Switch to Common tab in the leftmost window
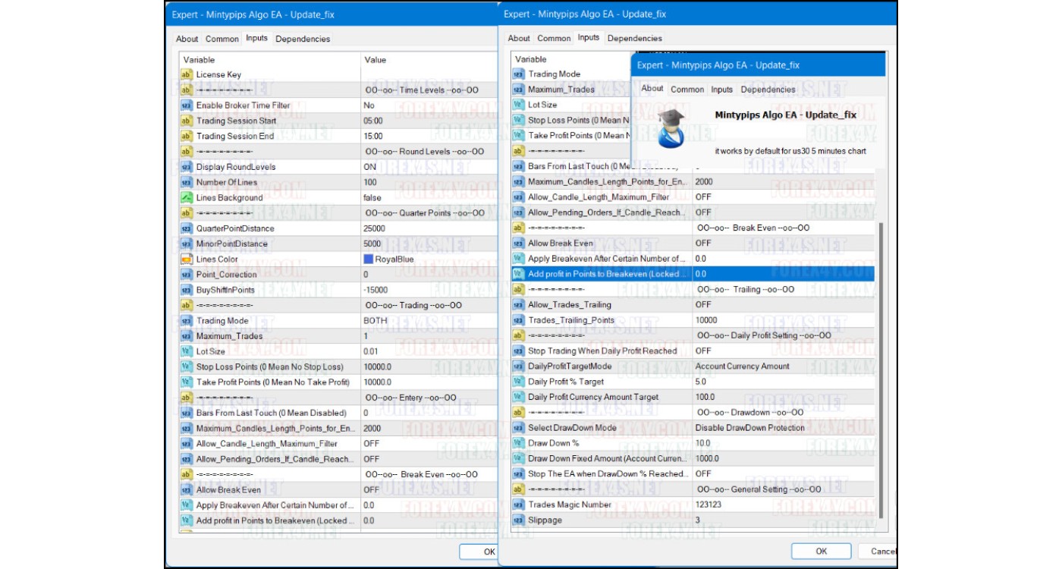 (x=222, y=39)
